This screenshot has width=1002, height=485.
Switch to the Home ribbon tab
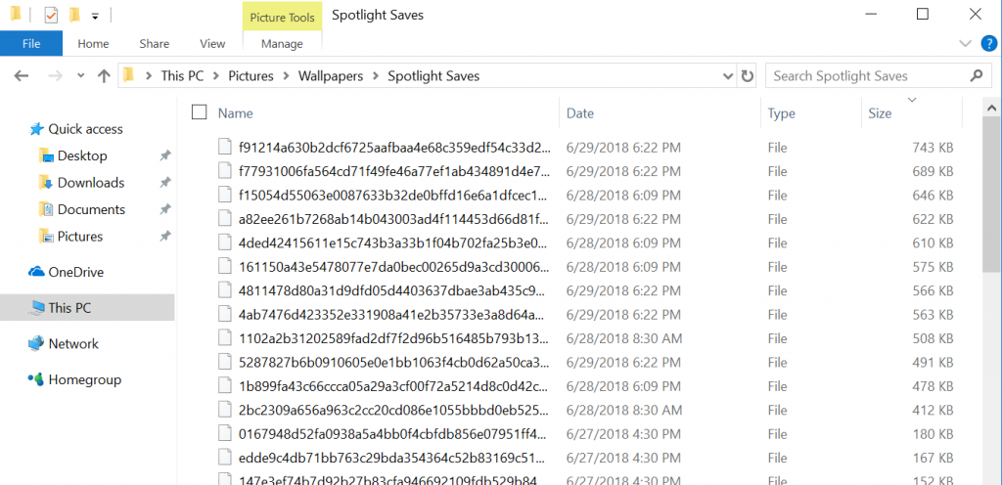click(93, 43)
